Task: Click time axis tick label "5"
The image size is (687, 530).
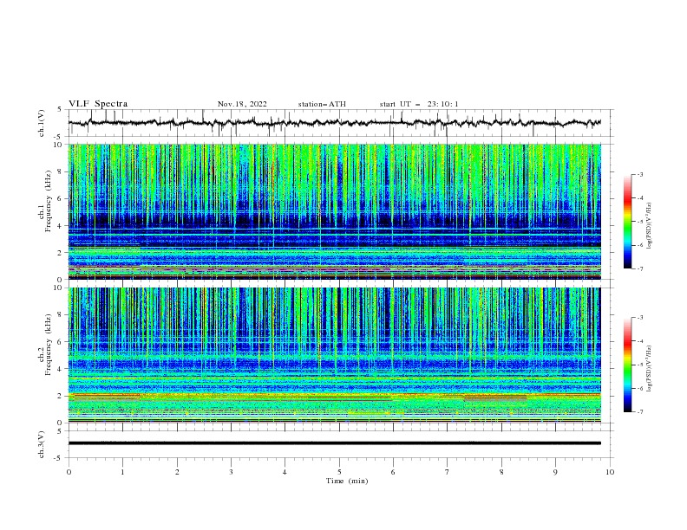Action: 339,472
